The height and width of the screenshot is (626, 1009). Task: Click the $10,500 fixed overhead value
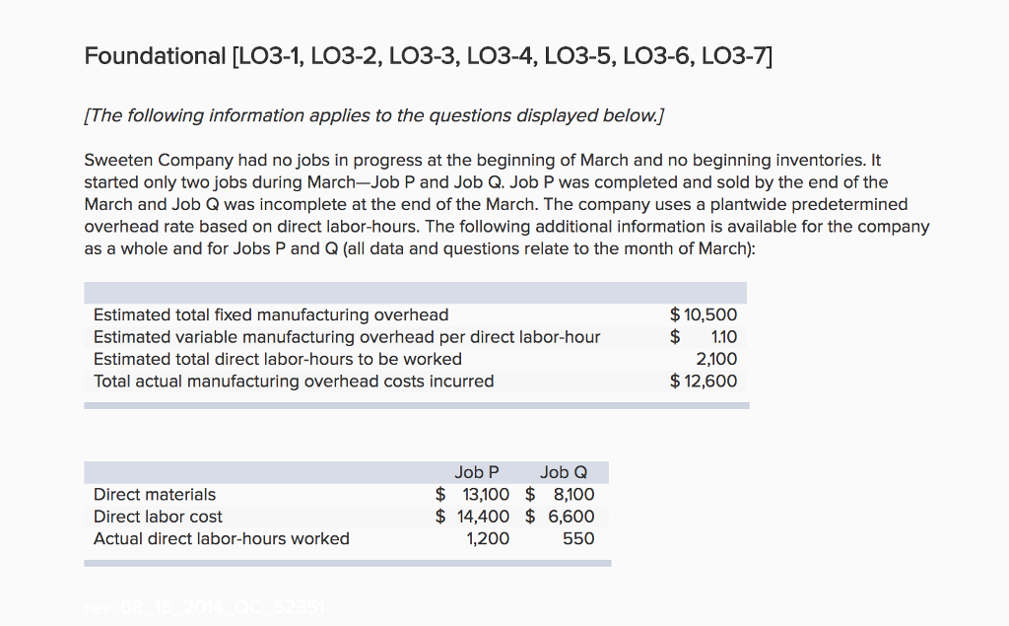(704, 314)
